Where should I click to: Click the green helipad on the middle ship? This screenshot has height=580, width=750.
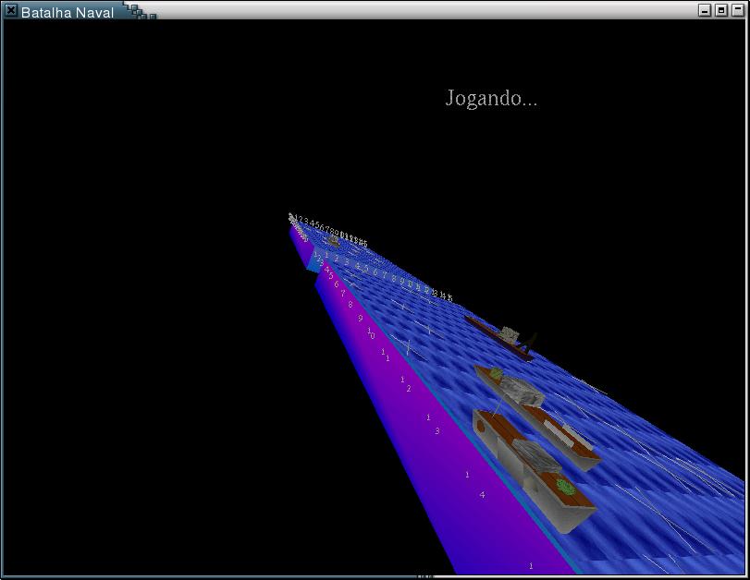click(x=496, y=374)
